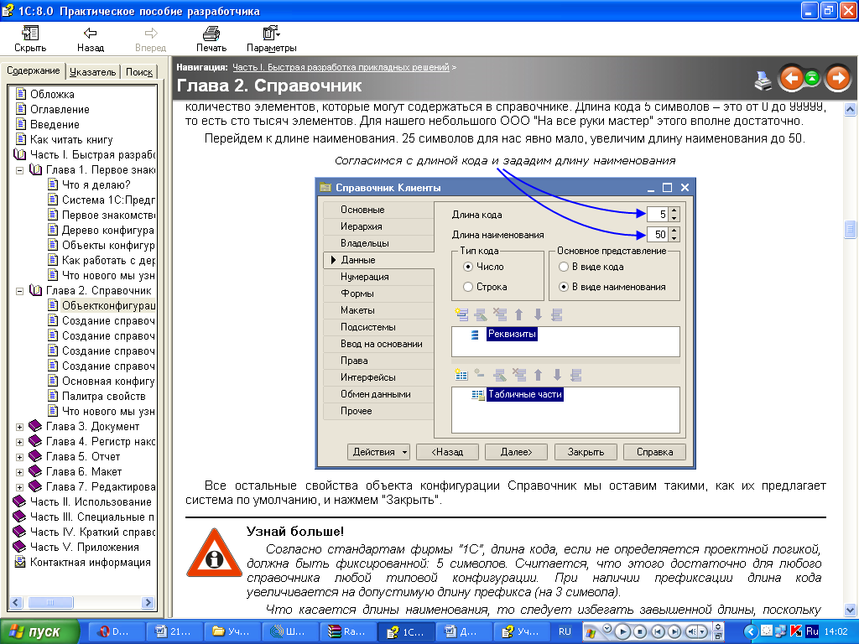Click the Печать printer toolbar icon
859x644 pixels.
(211, 34)
